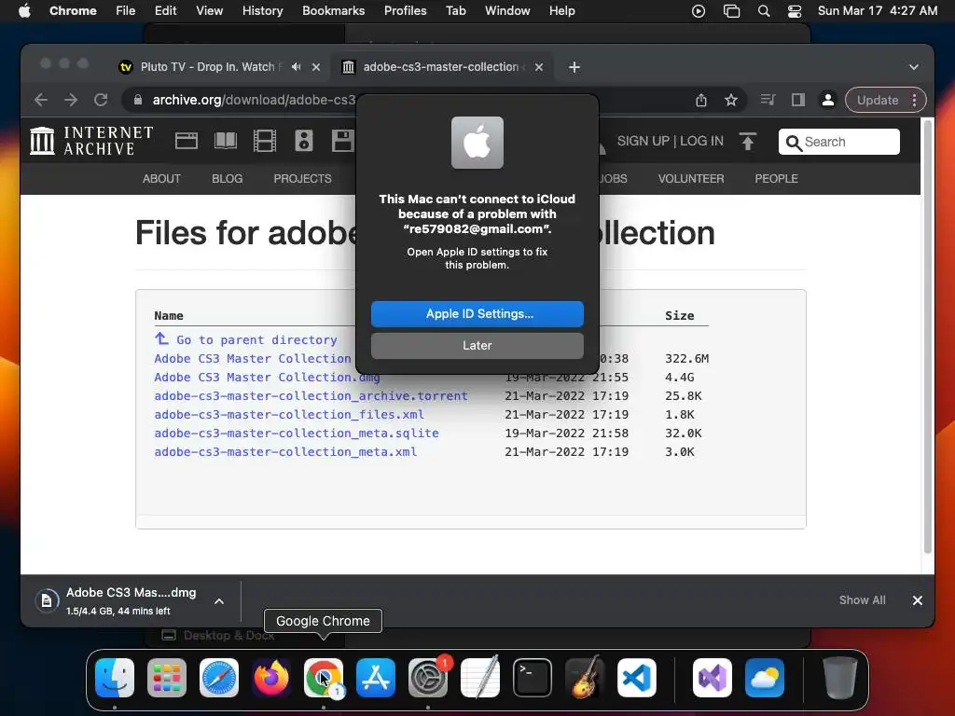Open Apple ID Settings from dialog
The height and width of the screenshot is (716, 955).
[477, 313]
